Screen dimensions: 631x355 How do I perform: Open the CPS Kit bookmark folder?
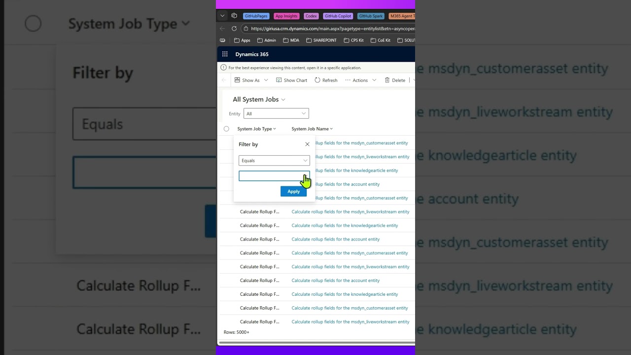[354, 40]
